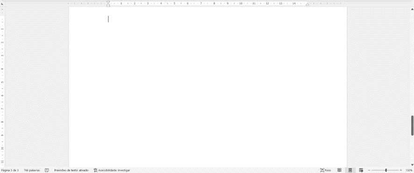Open Acessibilidade: investigar checker
Viewport: 414px width, 173px height.
click(112, 170)
